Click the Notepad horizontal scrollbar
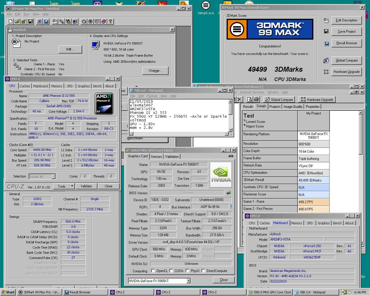The image size is (370, 296). [179, 134]
